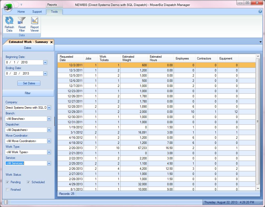This screenshot has width=265, height=207.
Task: Open the Dispatcher dropdown list
Action: pos(49,130)
